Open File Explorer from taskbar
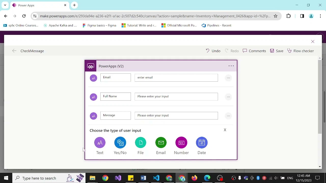326x183 pixels. pyautogui.click(x=92, y=178)
